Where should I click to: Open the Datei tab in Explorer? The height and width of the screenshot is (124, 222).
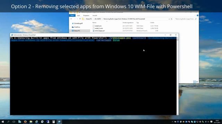(72, 15)
